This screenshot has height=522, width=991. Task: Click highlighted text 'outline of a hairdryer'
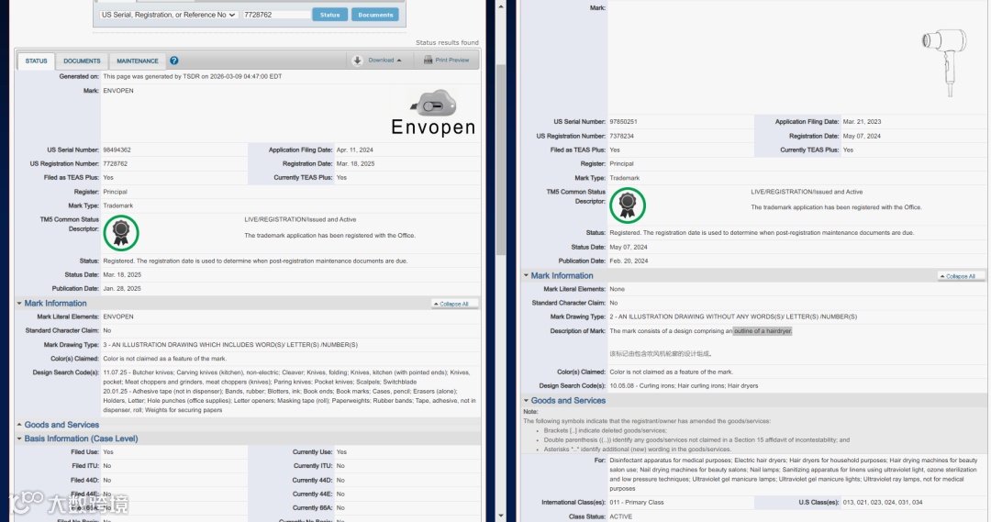point(763,330)
